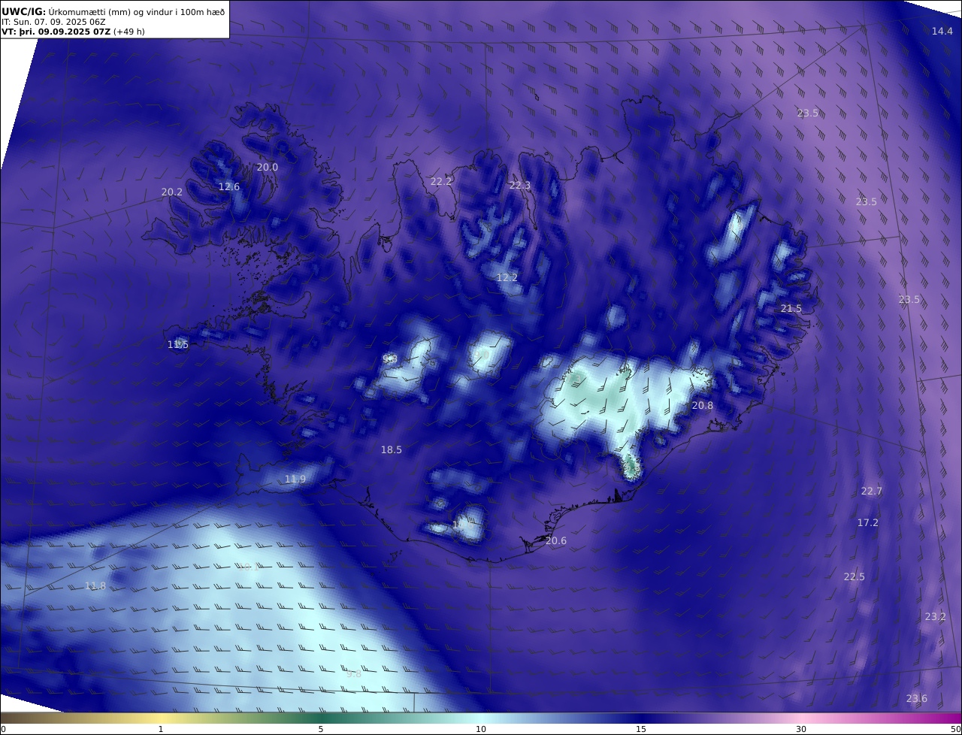The height and width of the screenshot is (735, 962).
Task: Click the 11.8 value label
Action: tap(95, 585)
